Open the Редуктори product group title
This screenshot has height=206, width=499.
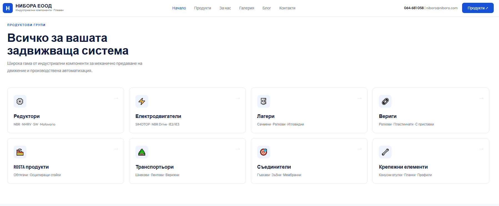[x=27, y=116]
